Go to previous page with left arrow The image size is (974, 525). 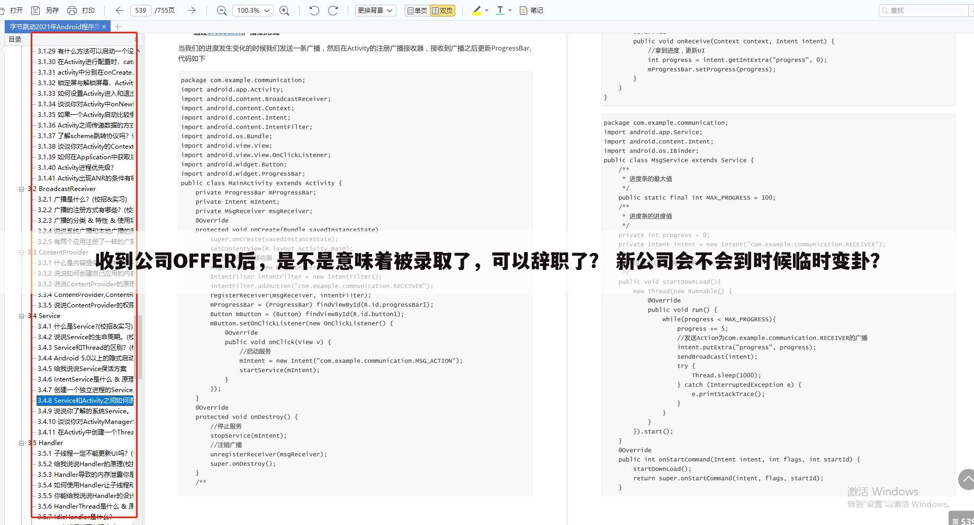pyautogui.click(x=120, y=10)
